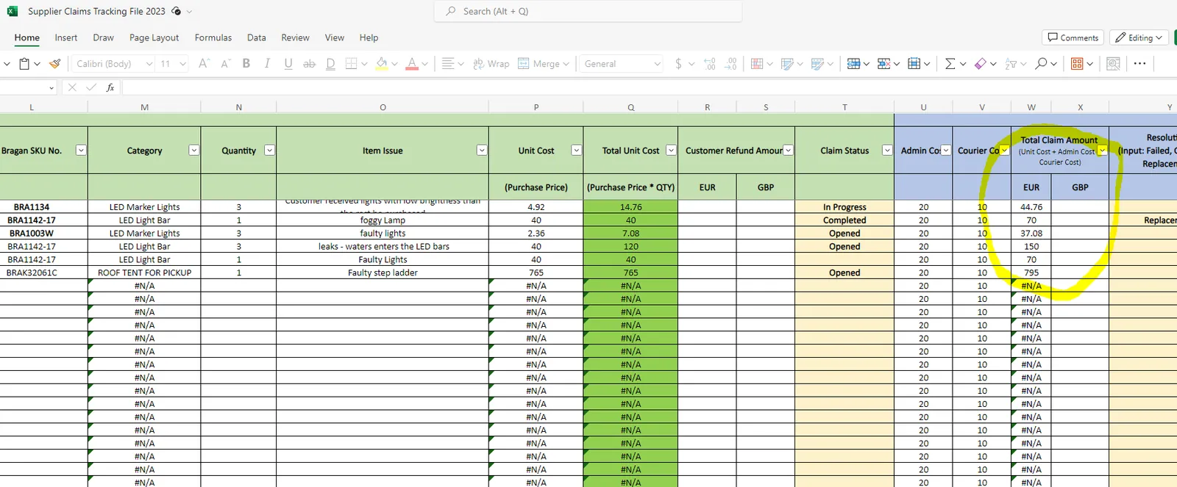This screenshot has width=1177, height=487.
Task: Apply red font color
Action: tap(412, 64)
